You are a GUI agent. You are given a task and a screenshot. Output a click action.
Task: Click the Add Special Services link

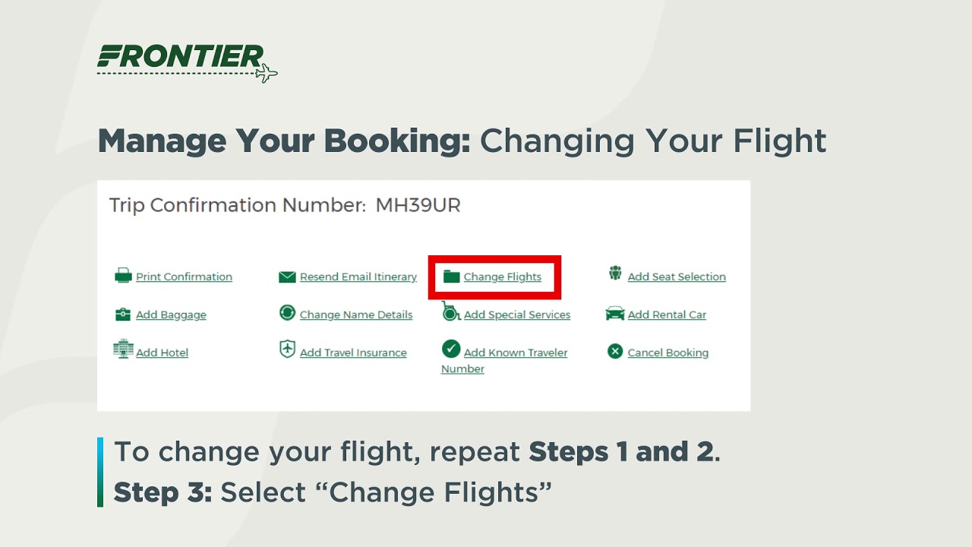pos(517,315)
